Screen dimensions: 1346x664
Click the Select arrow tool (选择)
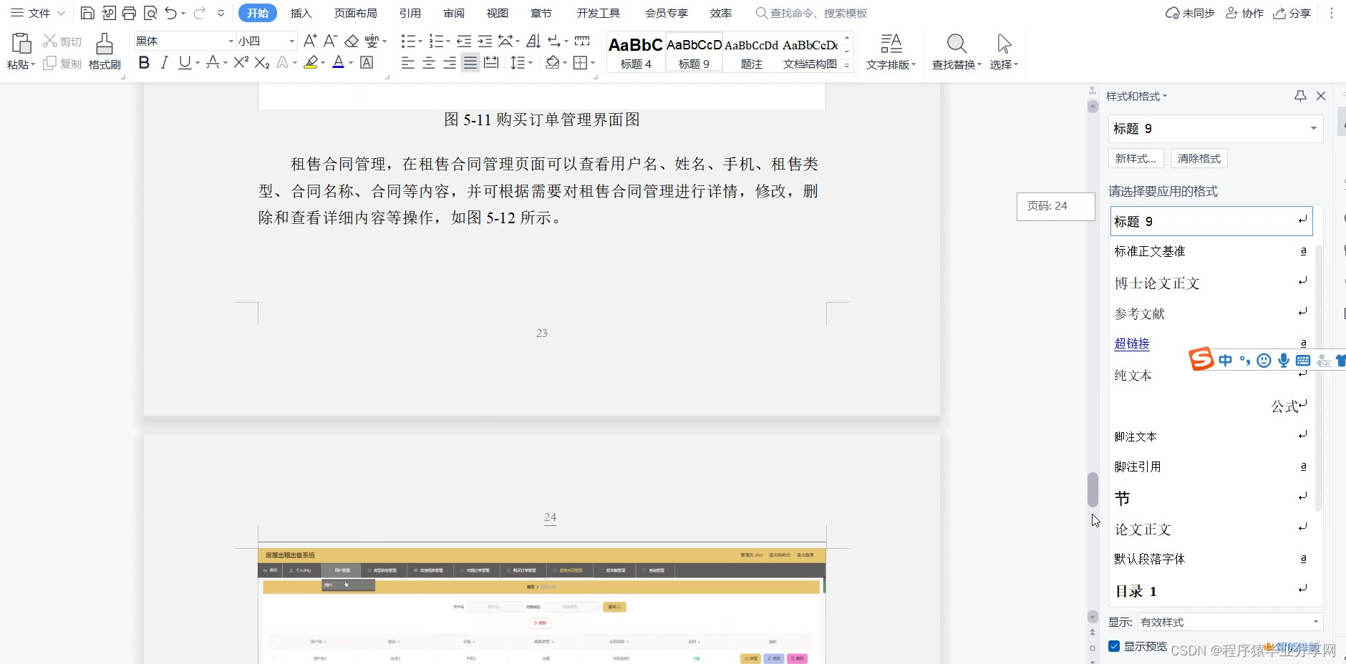(1004, 52)
